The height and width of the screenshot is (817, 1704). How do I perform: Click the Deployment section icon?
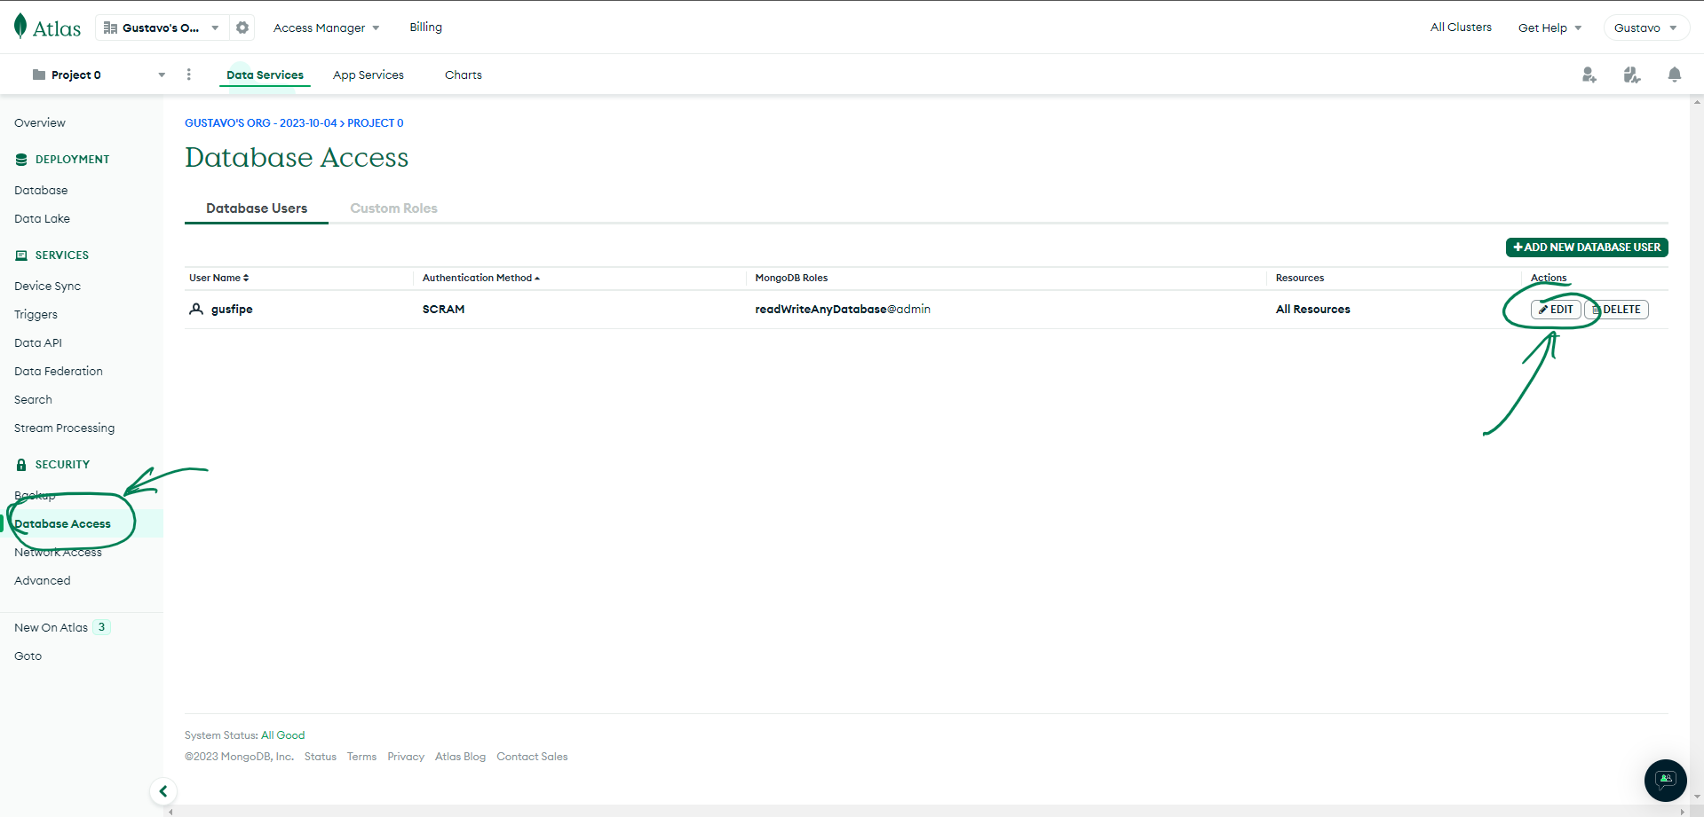click(21, 160)
